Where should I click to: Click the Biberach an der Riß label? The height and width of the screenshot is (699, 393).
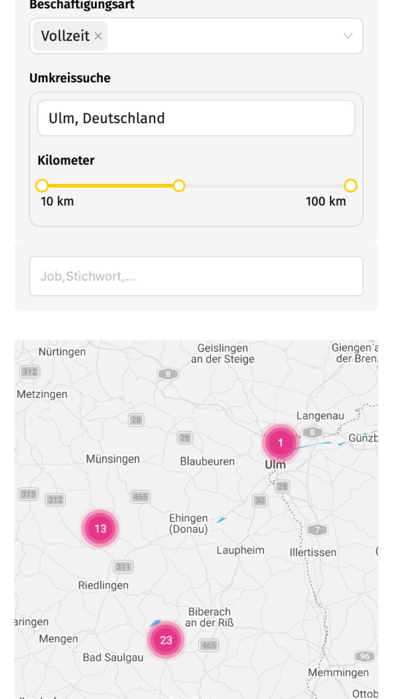[x=209, y=617]
